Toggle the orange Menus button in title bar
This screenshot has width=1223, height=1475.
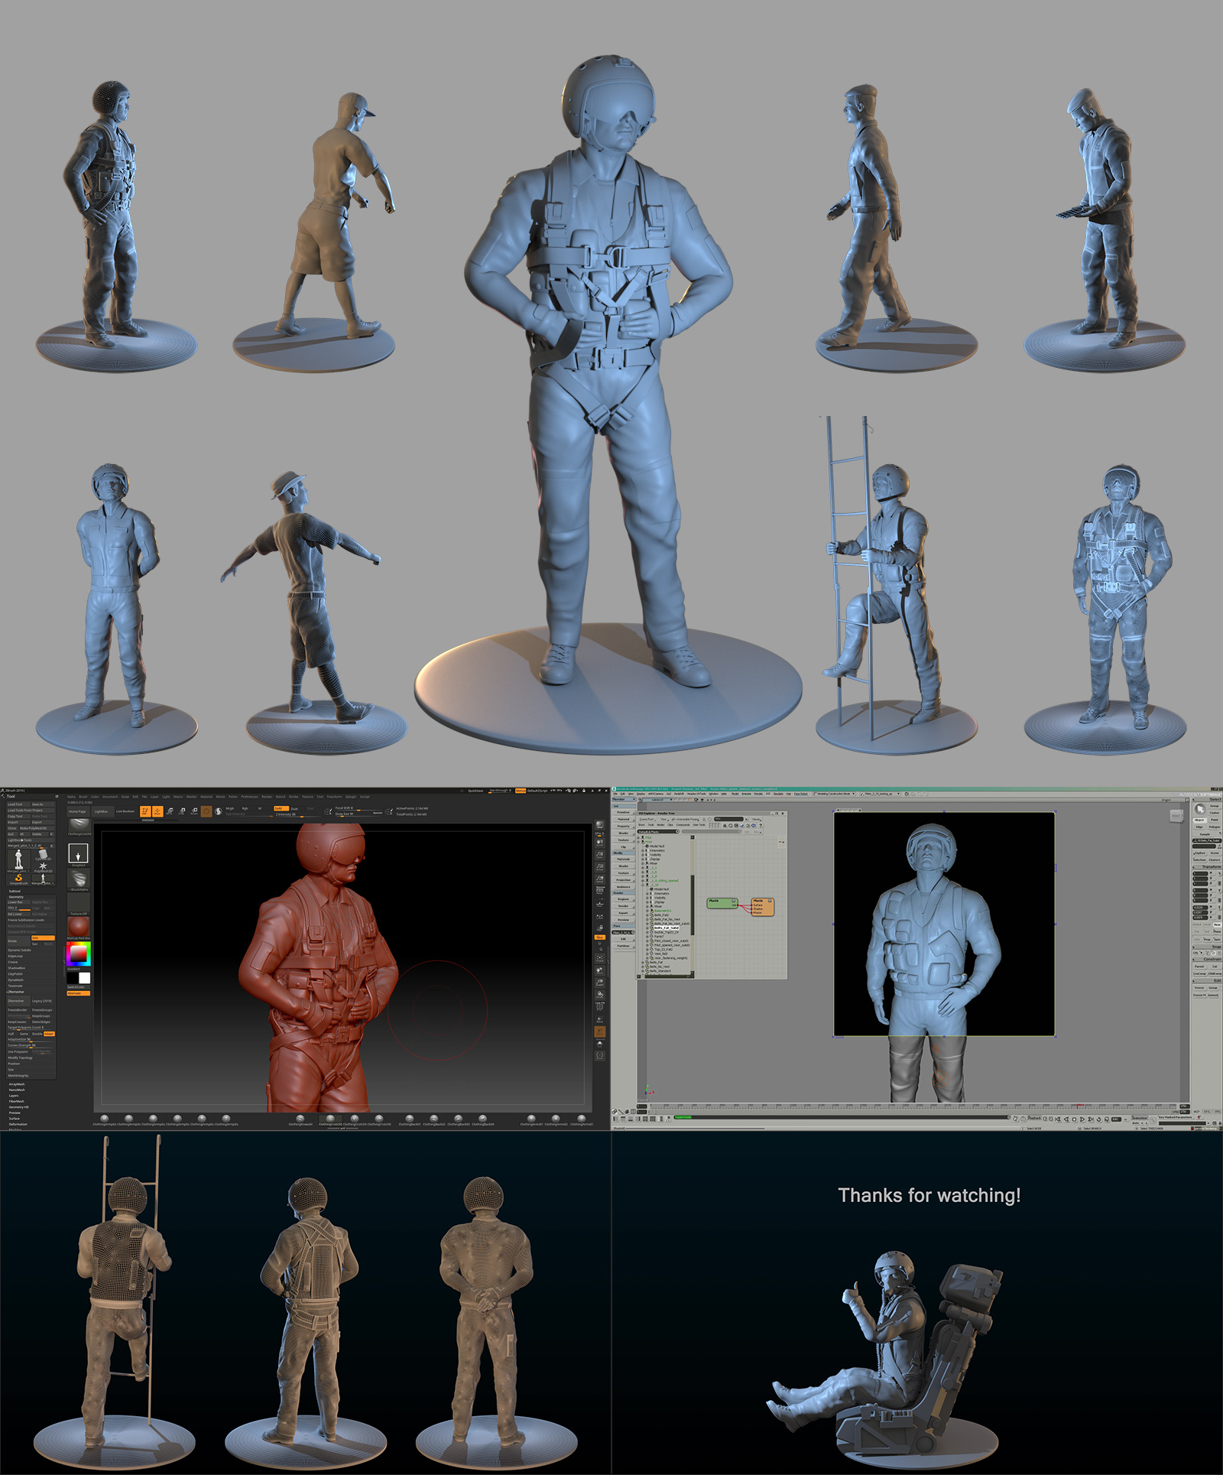[x=521, y=791]
